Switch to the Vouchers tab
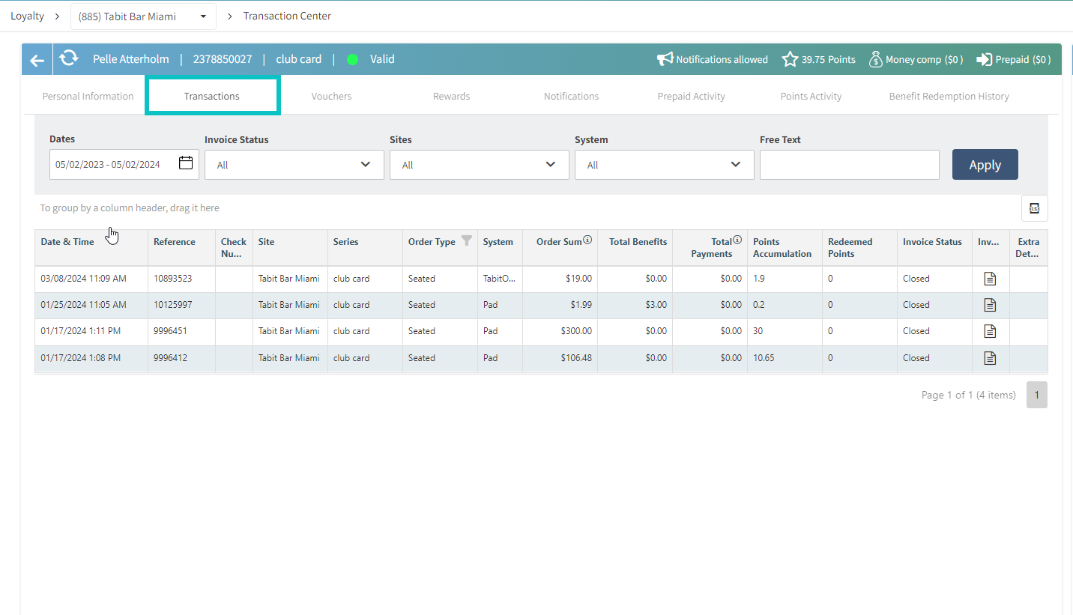The height and width of the screenshot is (615, 1073). [x=331, y=96]
